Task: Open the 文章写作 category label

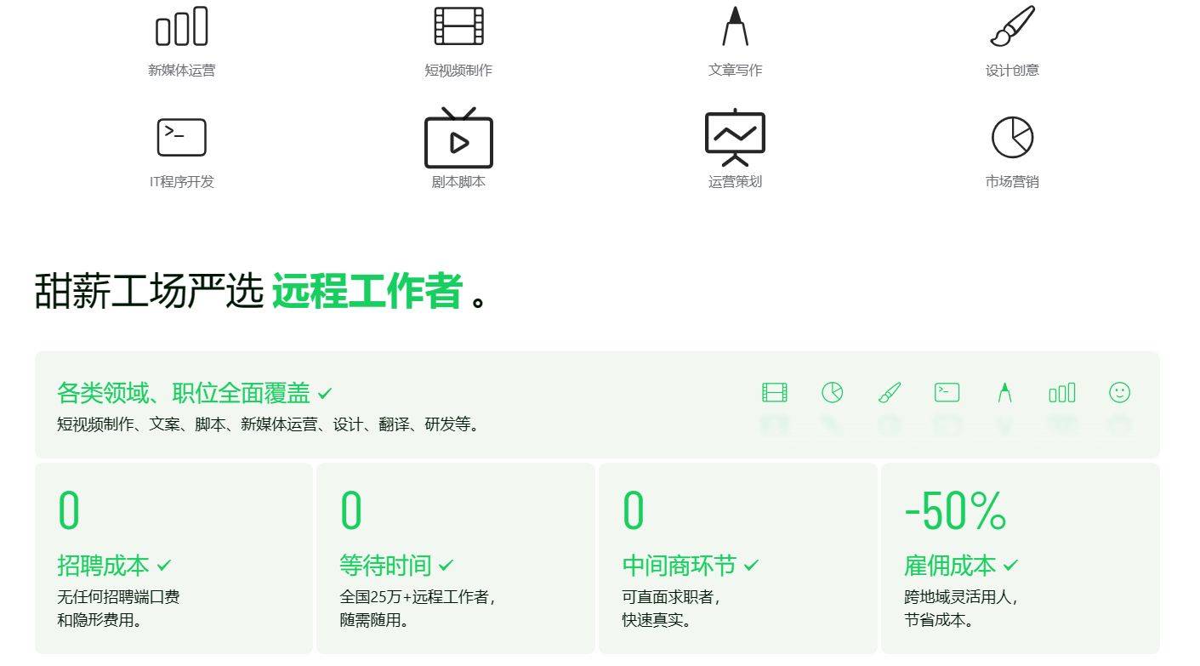Action: click(735, 71)
